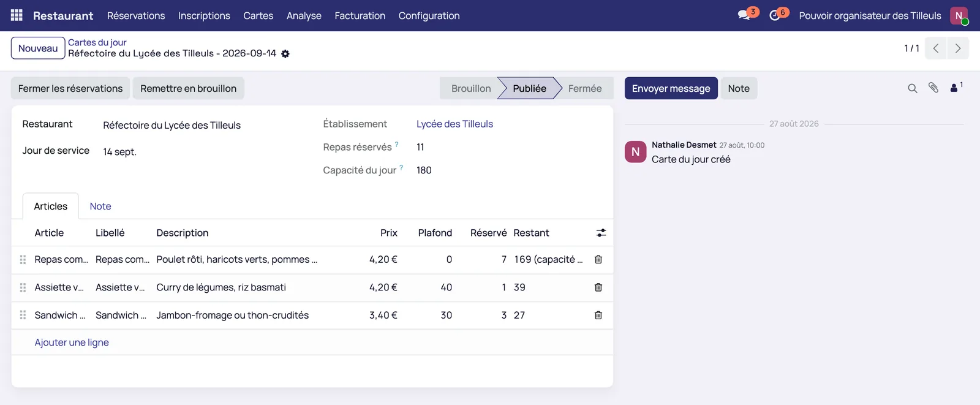
Task: Open the company switcher Pouvoir organisateur des Tilleuls
Action: [x=870, y=15]
